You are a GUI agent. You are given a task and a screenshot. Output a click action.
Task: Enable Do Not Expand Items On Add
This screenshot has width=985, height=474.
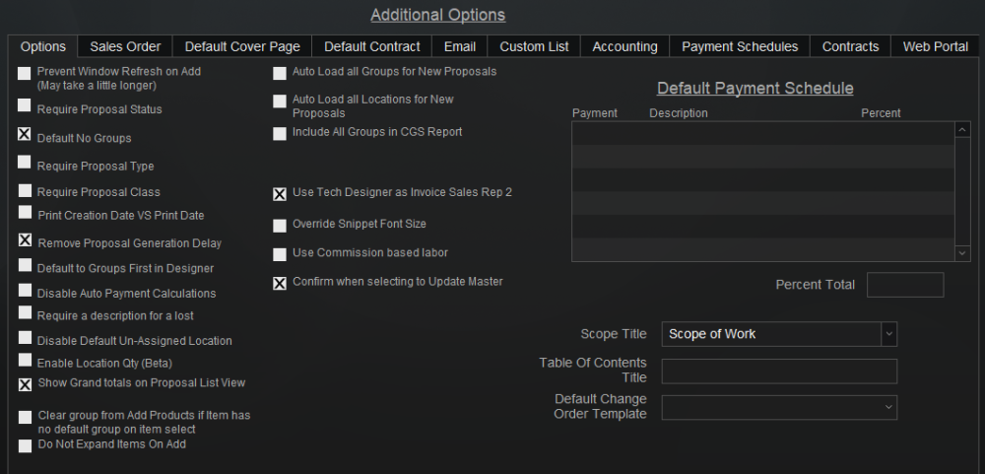tap(25, 446)
